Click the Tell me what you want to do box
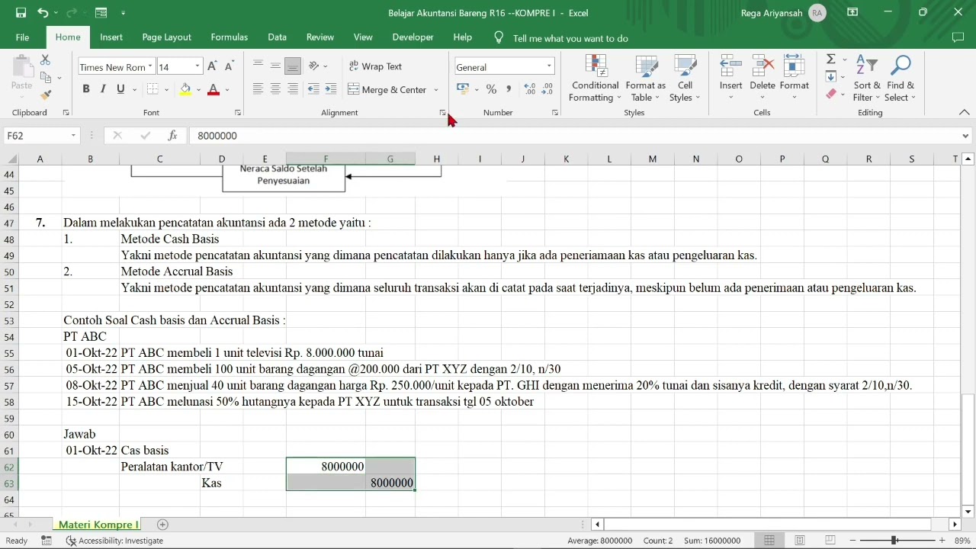Screen dimensions: 976x549 570,38
